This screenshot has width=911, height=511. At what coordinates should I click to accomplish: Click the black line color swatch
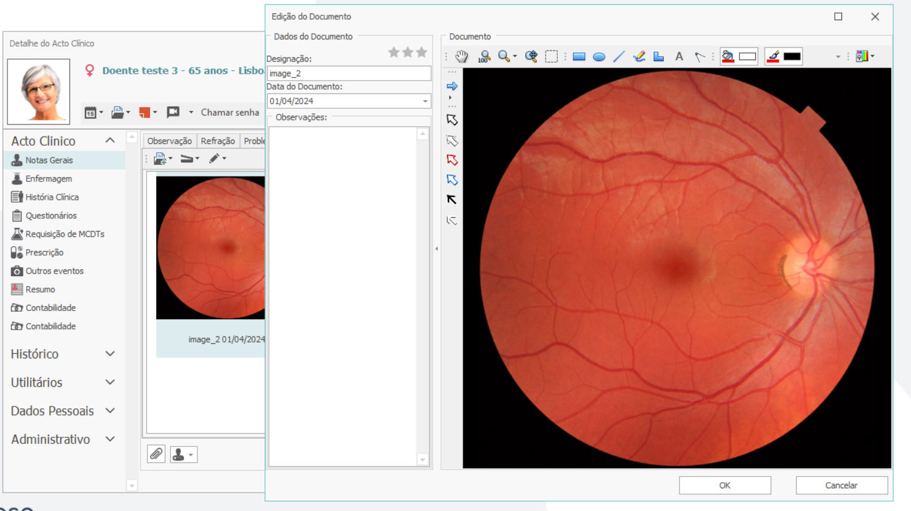click(792, 57)
